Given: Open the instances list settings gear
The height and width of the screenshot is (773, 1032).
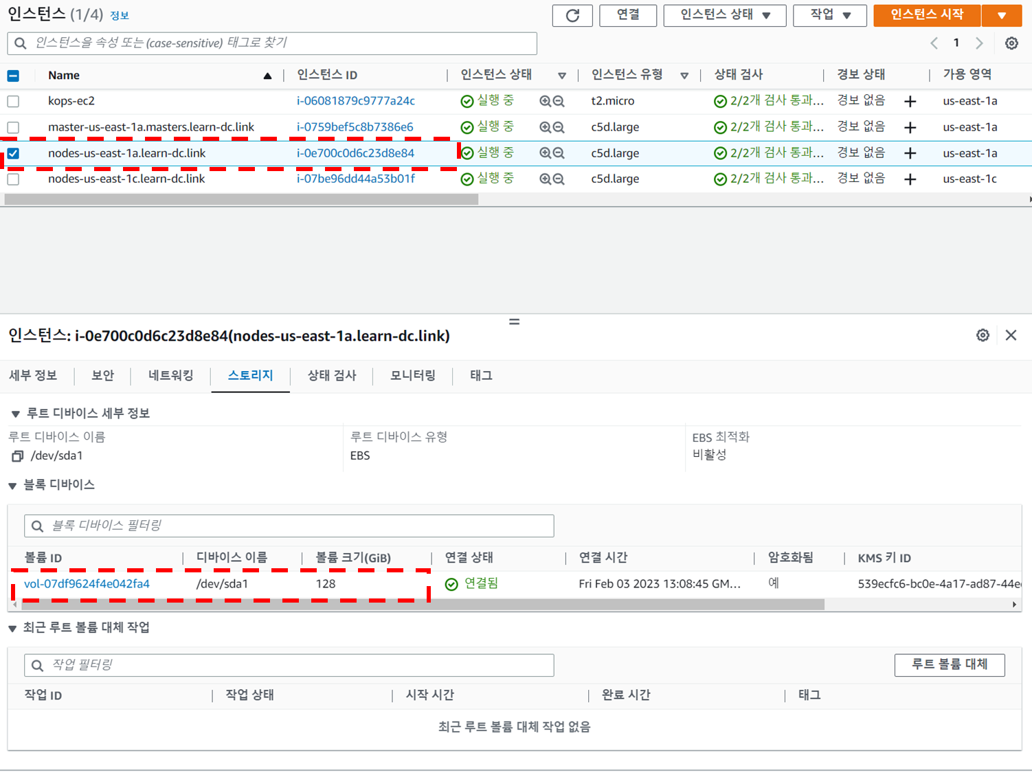Looking at the screenshot, I should pos(1011,43).
